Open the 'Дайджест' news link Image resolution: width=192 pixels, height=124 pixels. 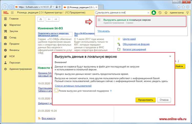[45, 103]
